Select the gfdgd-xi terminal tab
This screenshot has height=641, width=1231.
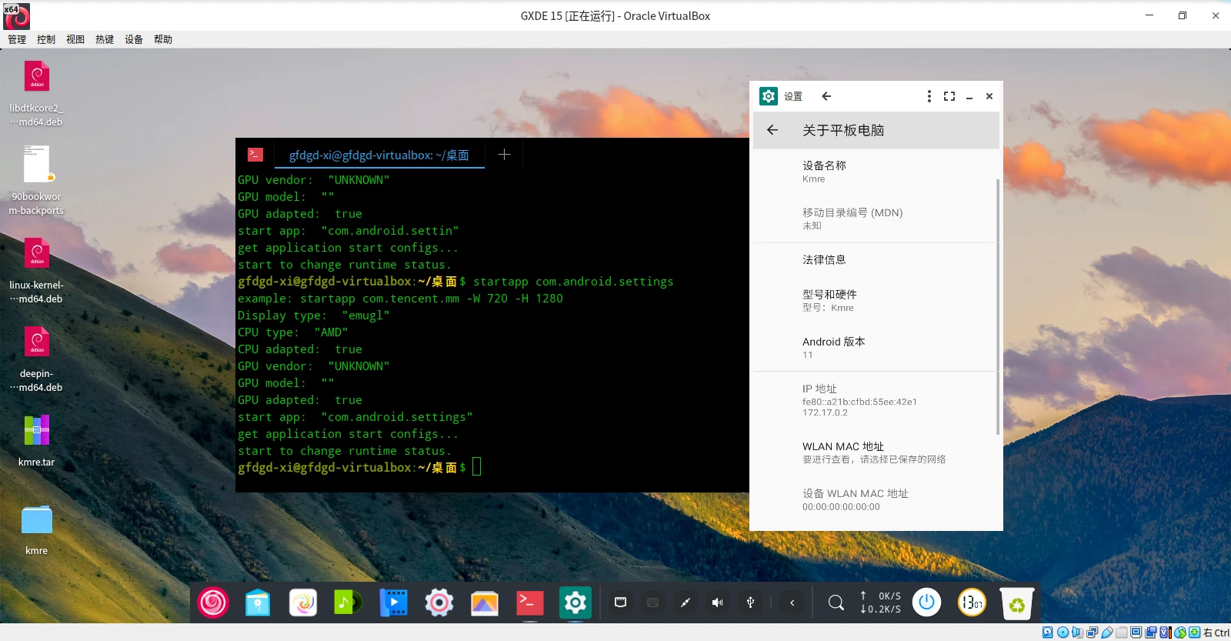coord(379,155)
